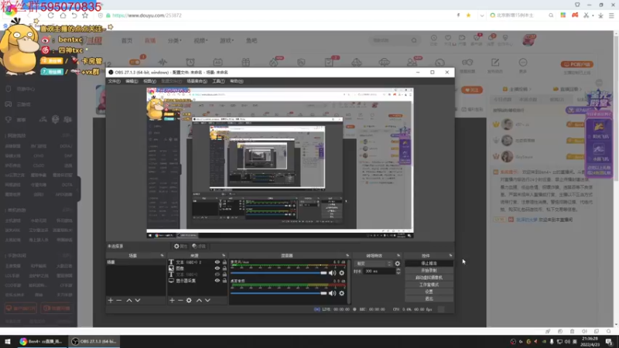Screen dimensions: 619x348
Task: Hide the 图像 source with eye icon
Action: (x=217, y=268)
